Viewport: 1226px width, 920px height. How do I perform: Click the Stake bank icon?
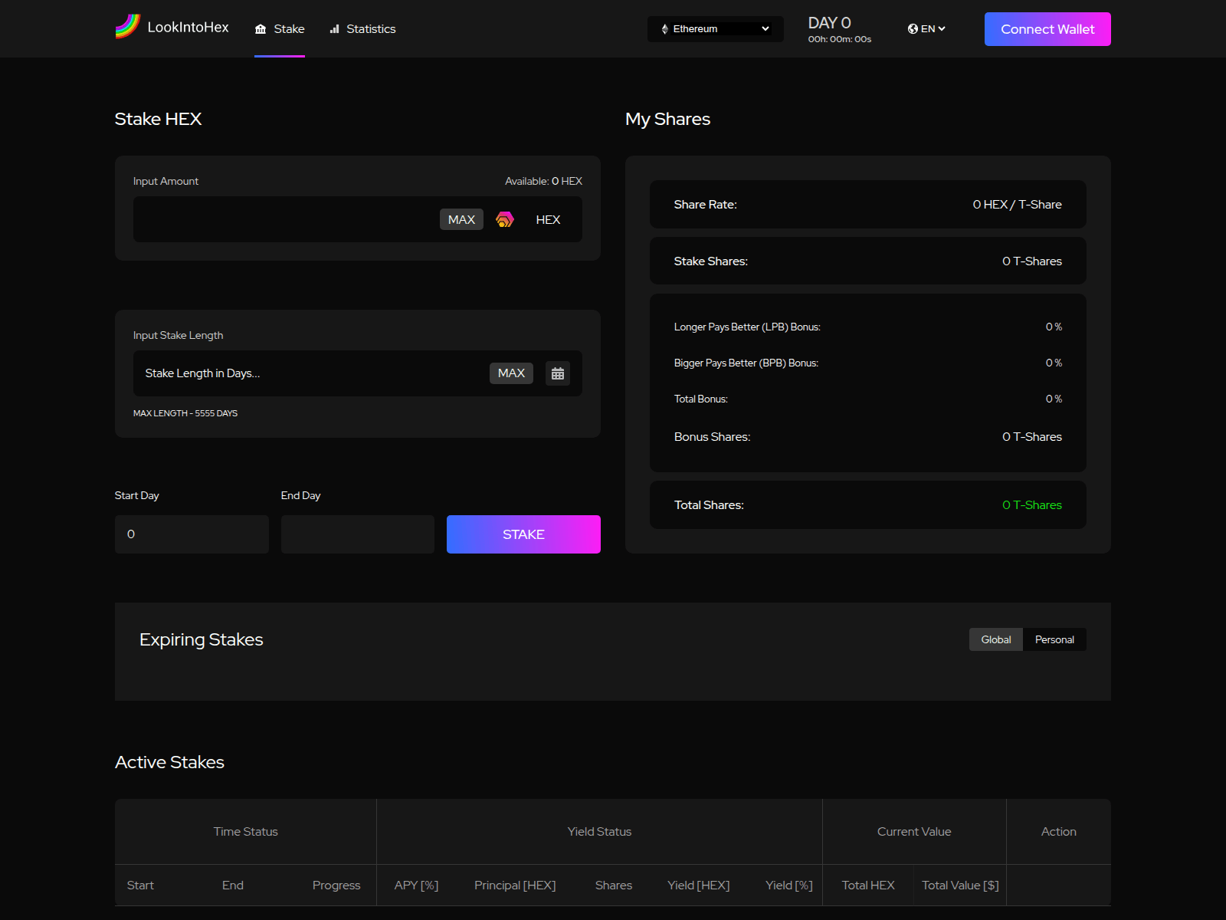click(261, 29)
